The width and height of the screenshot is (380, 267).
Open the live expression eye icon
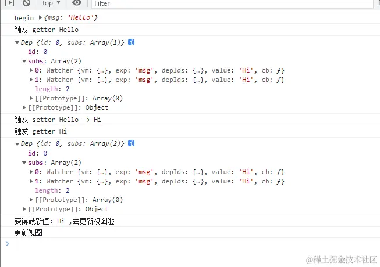coord(77,3)
